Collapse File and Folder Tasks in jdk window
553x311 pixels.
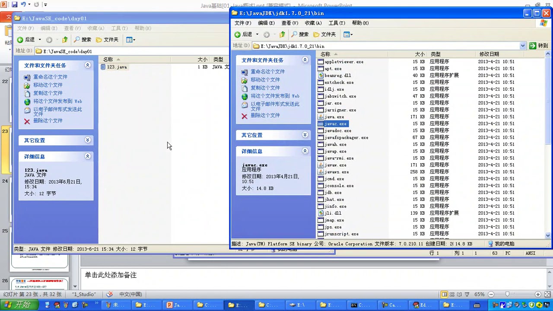pos(305,60)
